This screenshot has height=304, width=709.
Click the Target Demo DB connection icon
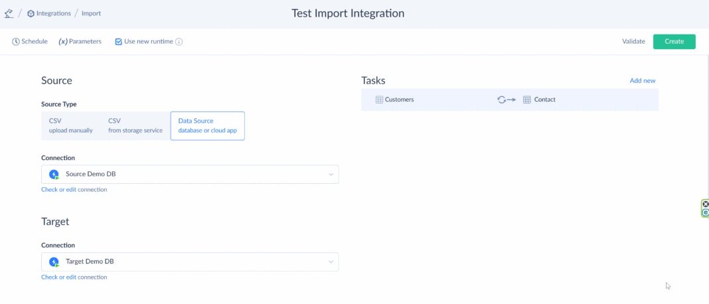coord(54,262)
